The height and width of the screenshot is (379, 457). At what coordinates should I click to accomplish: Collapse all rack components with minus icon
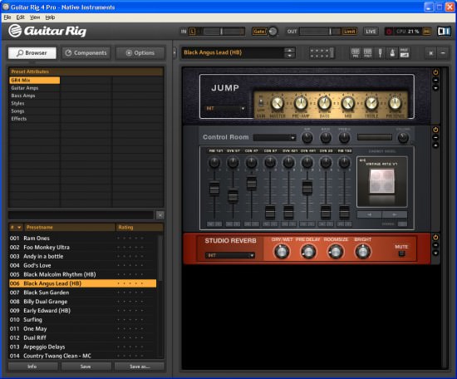(x=443, y=53)
